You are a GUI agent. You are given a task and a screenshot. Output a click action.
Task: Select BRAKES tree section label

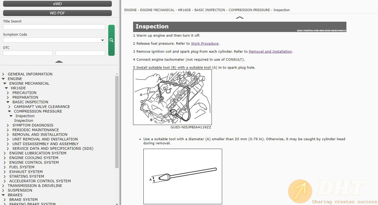(15, 195)
